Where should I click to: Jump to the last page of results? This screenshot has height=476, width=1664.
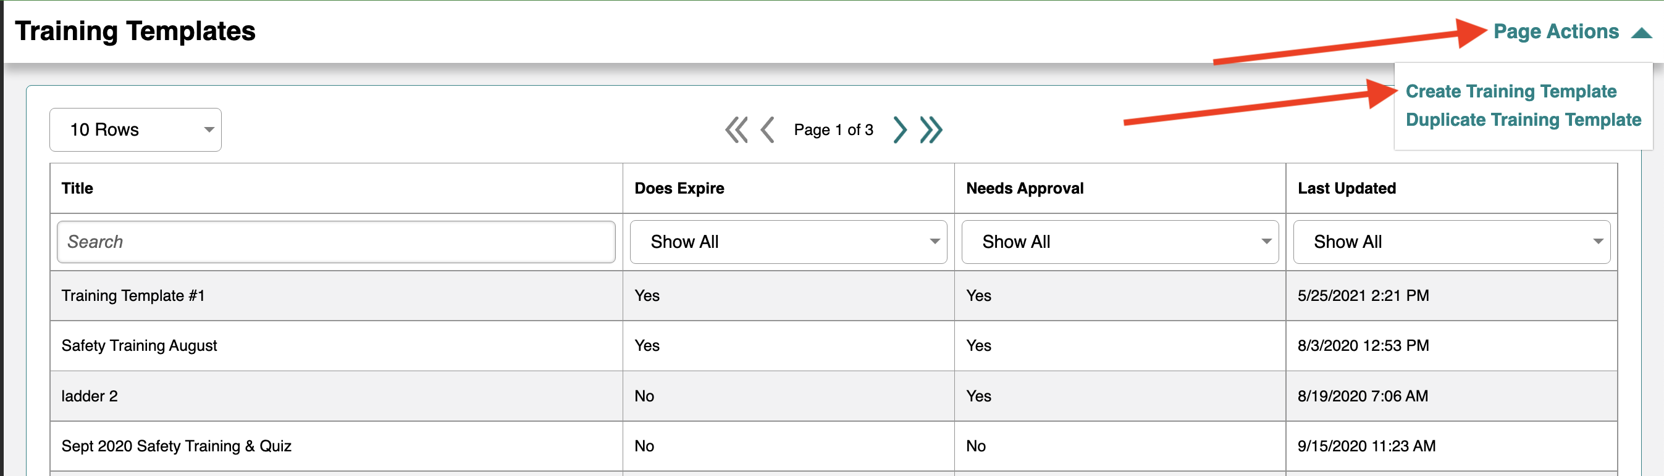point(931,129)
